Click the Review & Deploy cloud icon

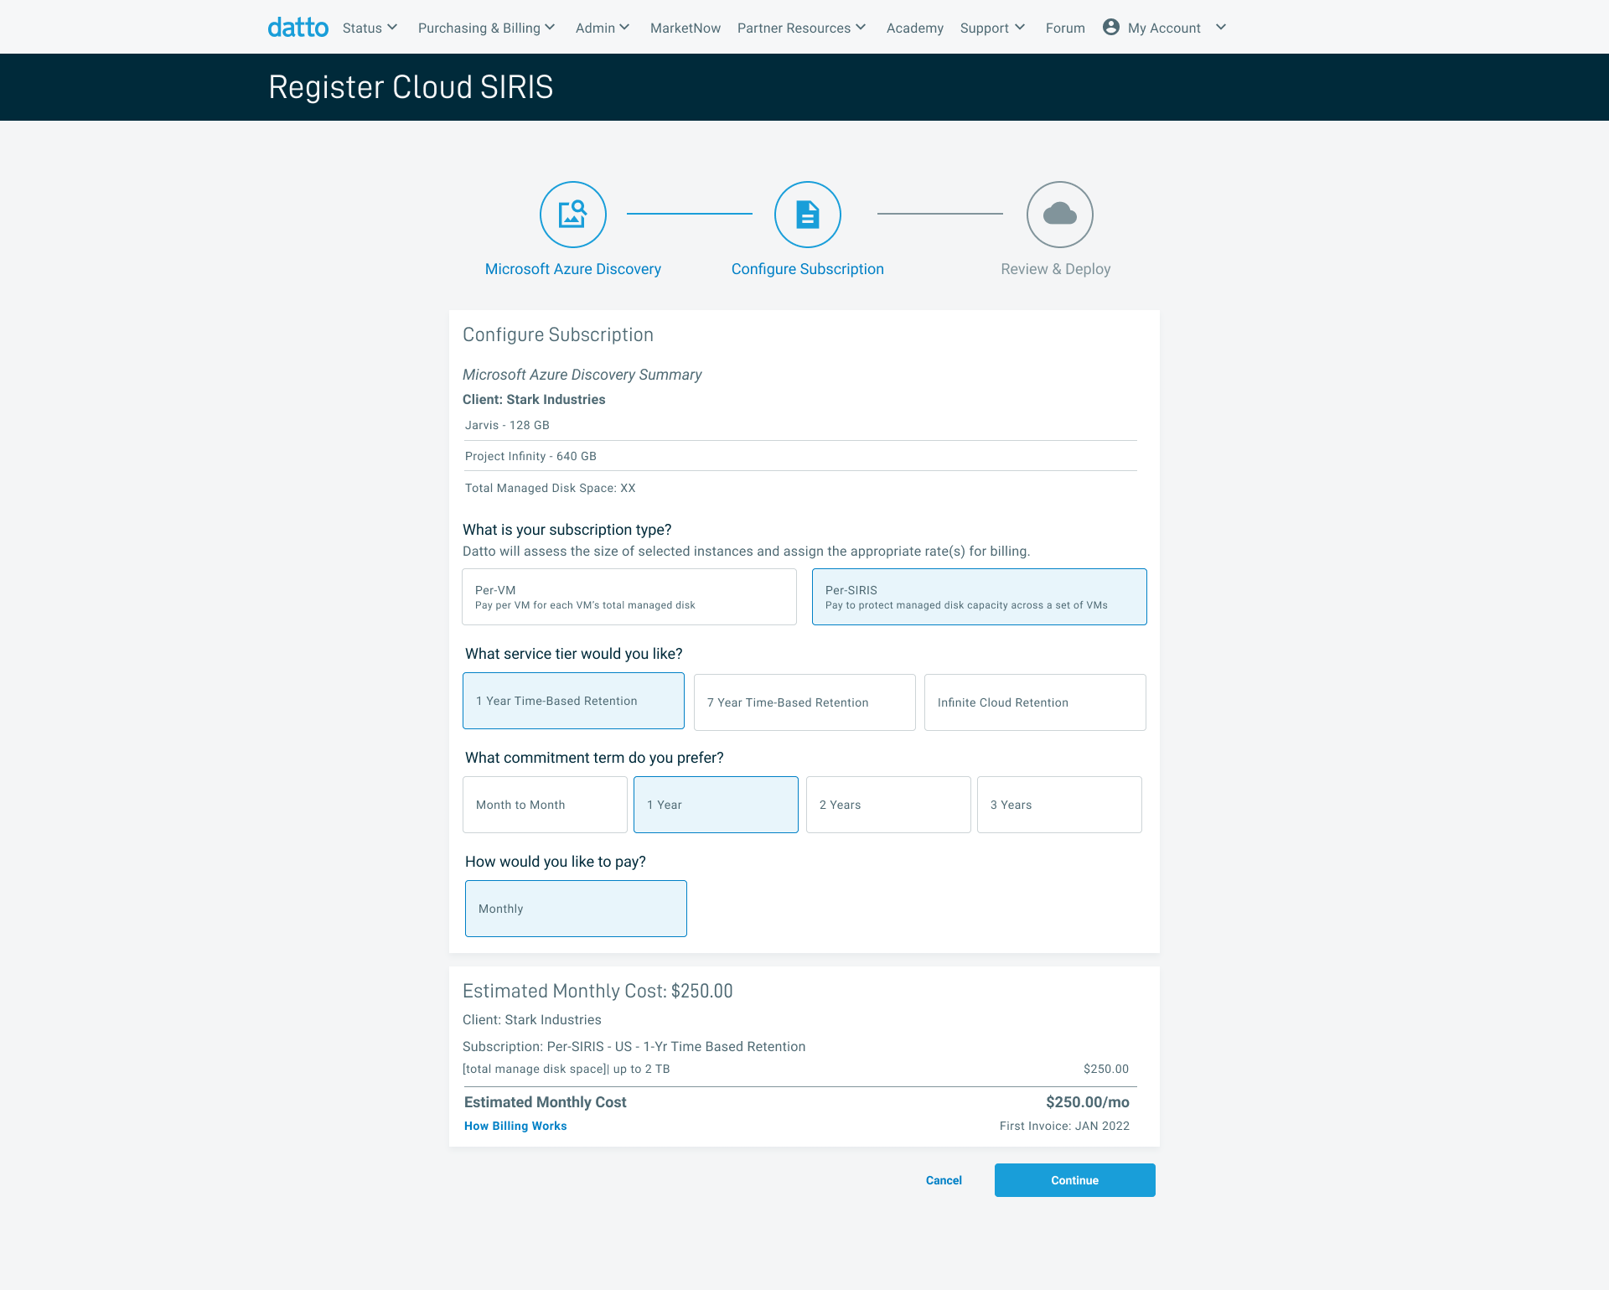pyautogui.click(x=1059, y=215)
